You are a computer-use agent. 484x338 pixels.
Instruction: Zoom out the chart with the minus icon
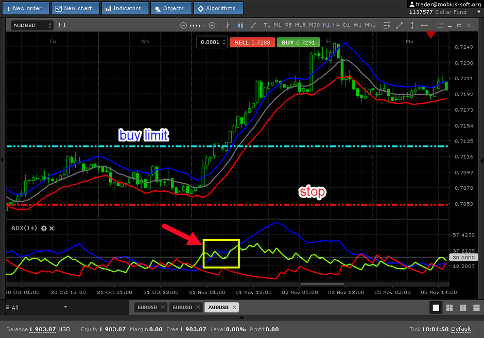coord(183,25)
